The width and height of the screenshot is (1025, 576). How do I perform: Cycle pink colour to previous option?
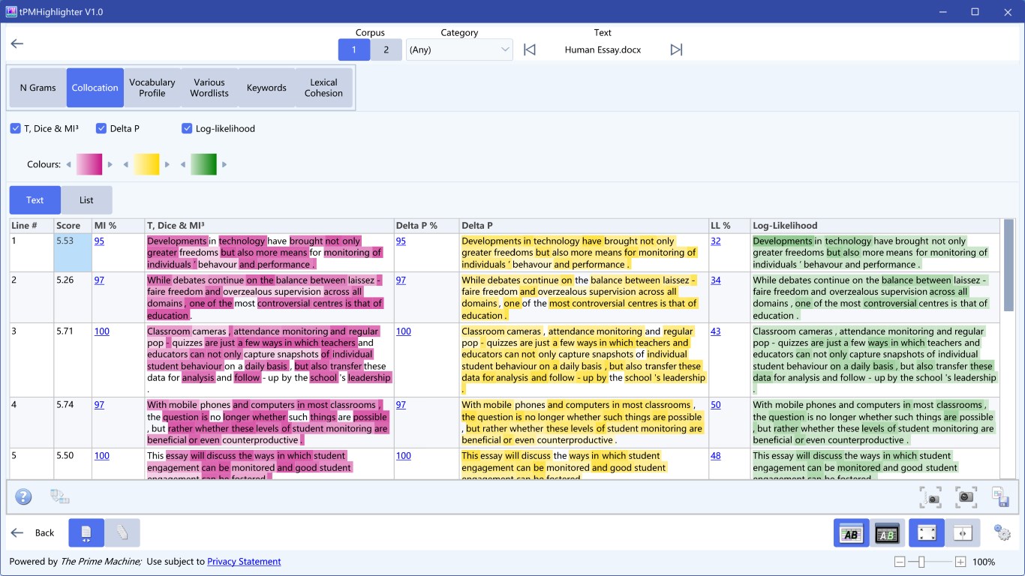(69, 164)
